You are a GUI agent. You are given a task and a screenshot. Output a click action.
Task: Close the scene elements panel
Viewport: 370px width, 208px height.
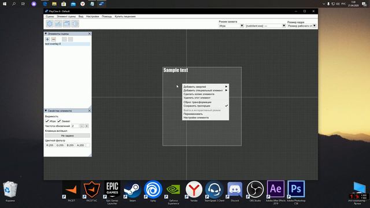coord(90,34)
